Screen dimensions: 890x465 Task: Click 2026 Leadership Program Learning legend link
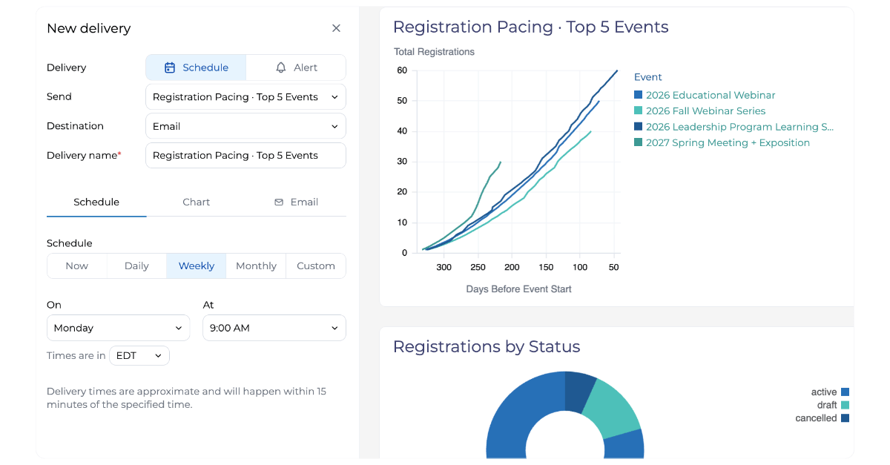[739, 127]
